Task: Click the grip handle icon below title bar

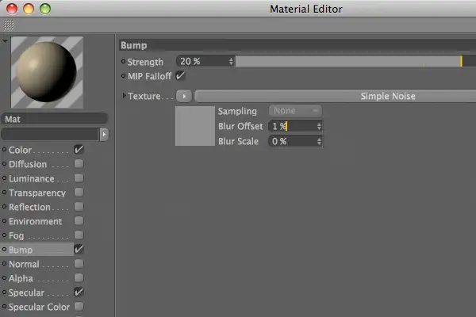Action: click(x=9, y=25)
